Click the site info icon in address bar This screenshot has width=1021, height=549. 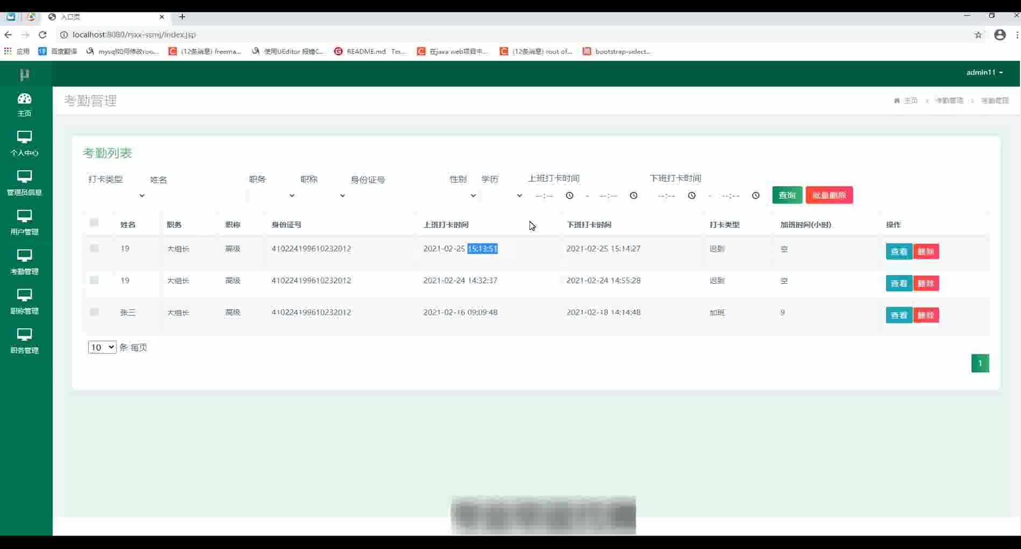click(x=63, y=34)
